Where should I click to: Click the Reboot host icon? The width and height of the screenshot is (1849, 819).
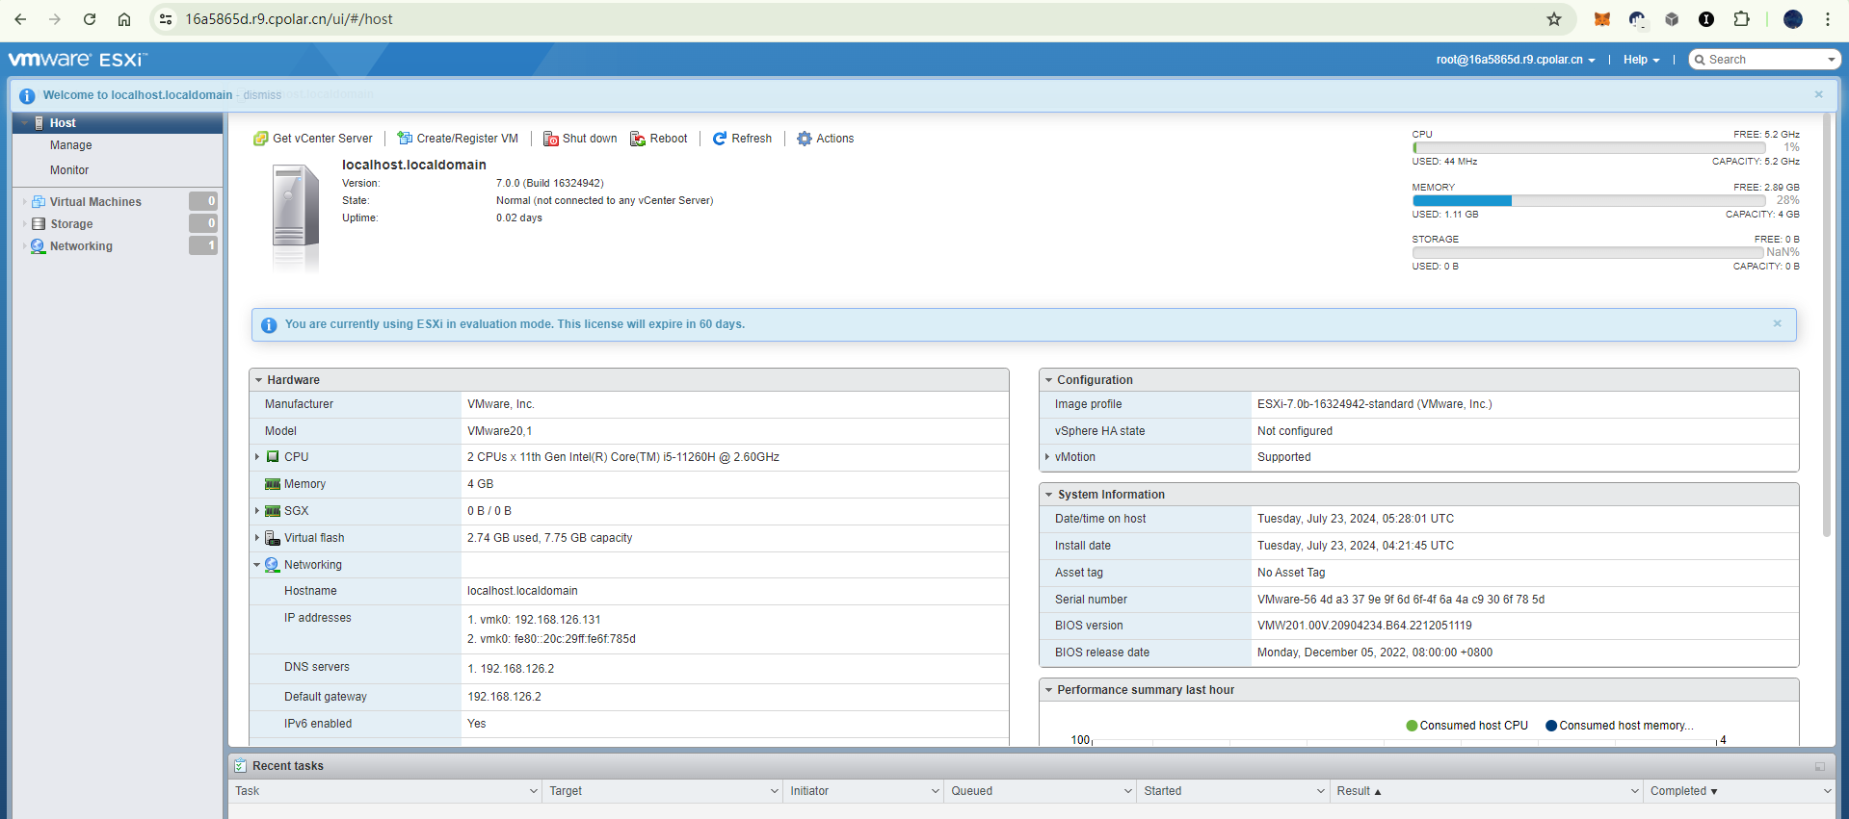pyautogui.click(x=637, y=139)
